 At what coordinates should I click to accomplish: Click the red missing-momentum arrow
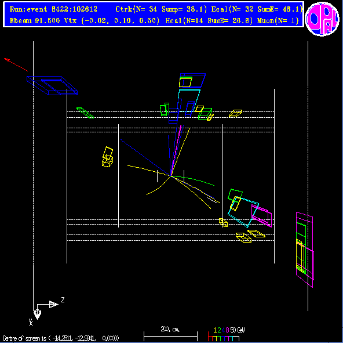click(x=16, y=64)
